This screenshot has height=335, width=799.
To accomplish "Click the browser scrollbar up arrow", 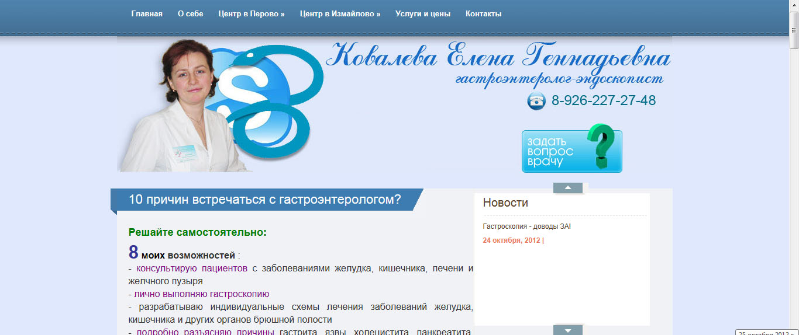I will [794, 5].
